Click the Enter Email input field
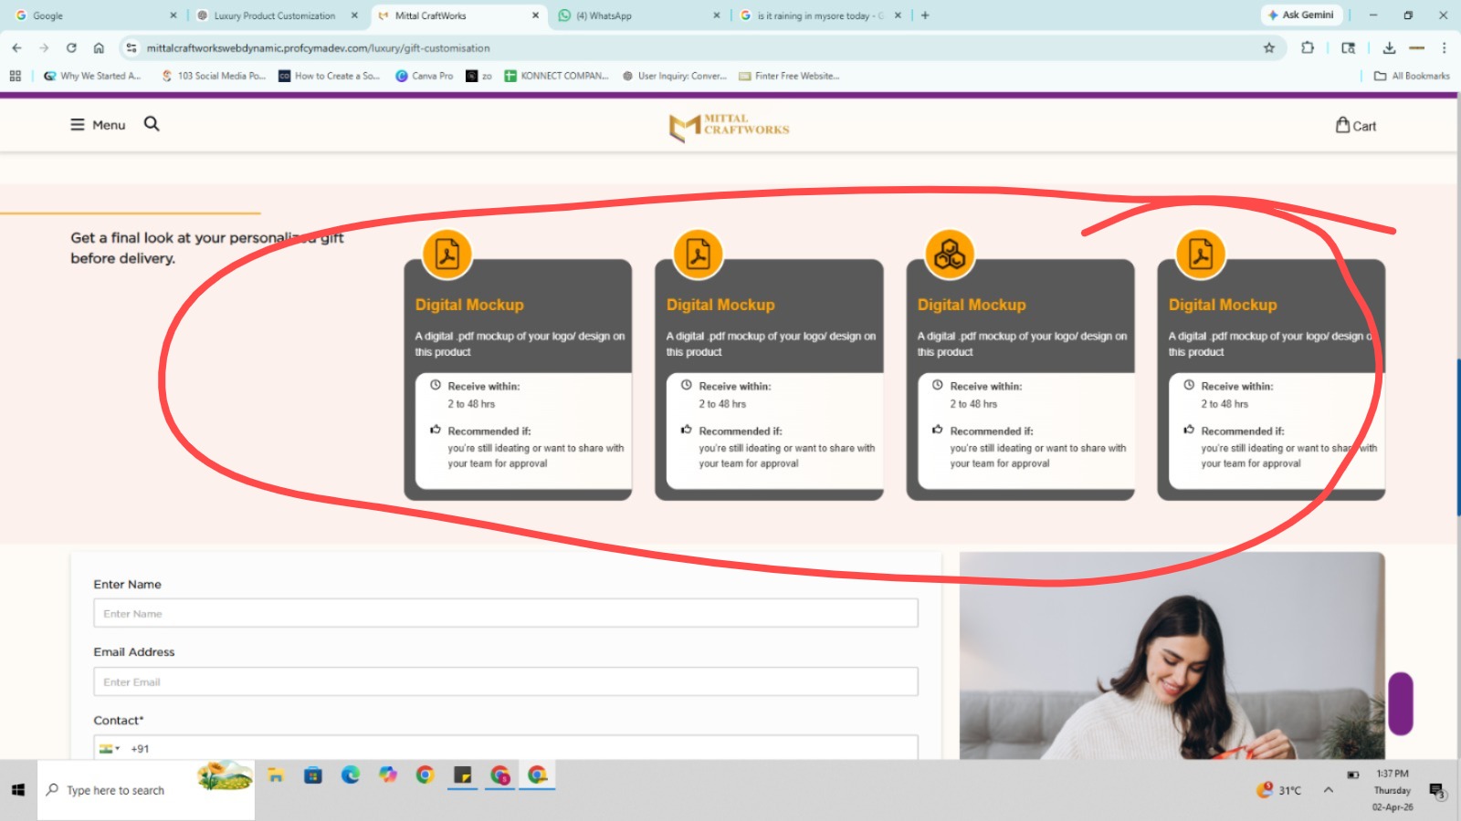 pyautogui.click(x=505, y=682)
